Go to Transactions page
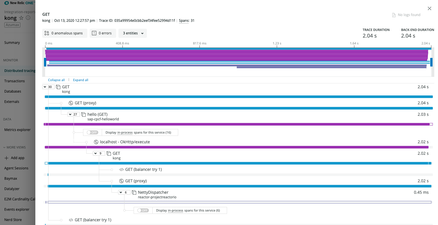438x225 pixels. tap(15, 81)
